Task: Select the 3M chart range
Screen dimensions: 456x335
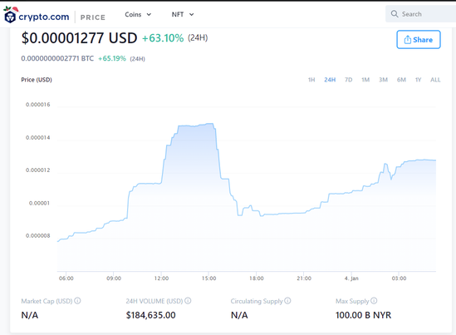Action: pyautogui.click(x=383, y=80)
